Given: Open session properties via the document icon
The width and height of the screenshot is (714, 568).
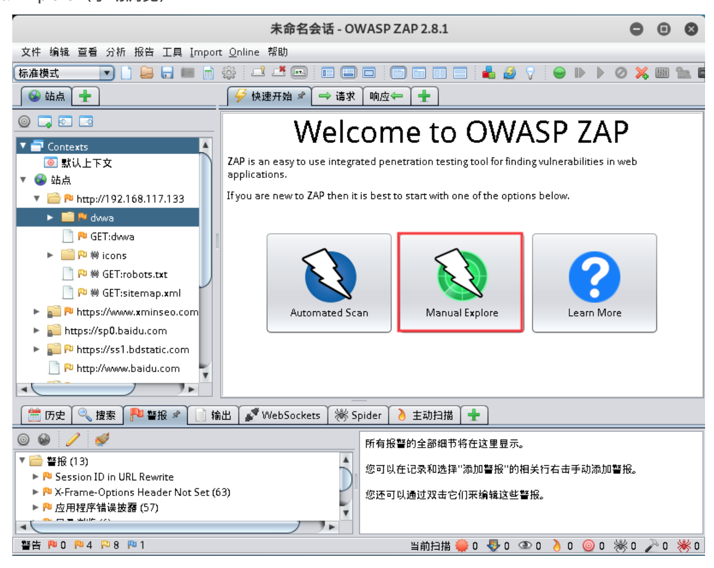Looking at the screenshot, I should 208,73.
